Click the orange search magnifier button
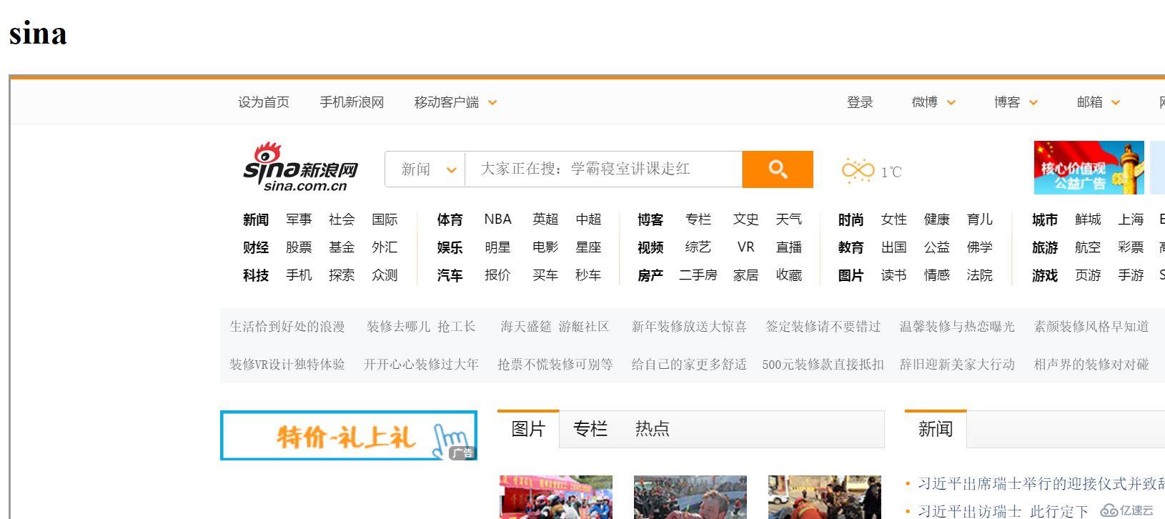Image resolution: width=1165 pixels, height=519 pixels. point(778,169)
